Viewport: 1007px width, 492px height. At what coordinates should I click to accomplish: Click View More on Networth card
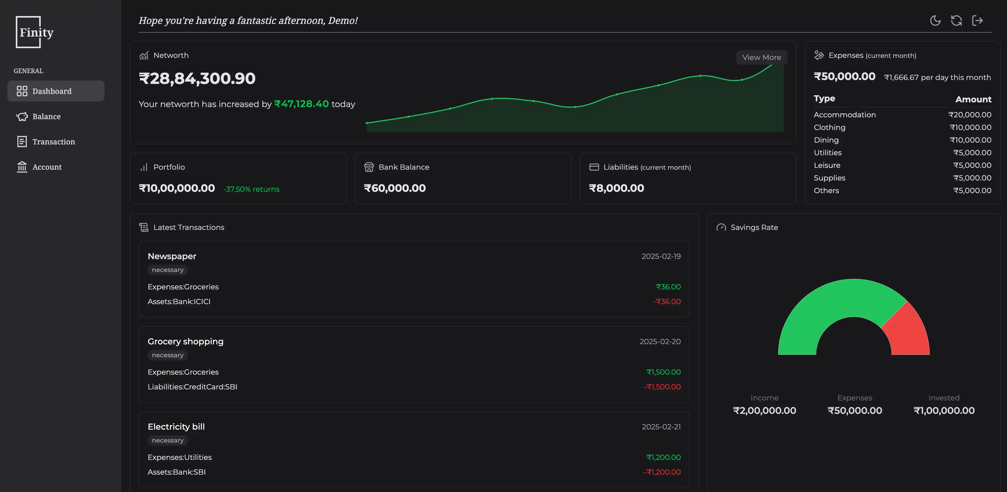coord(762,58)
